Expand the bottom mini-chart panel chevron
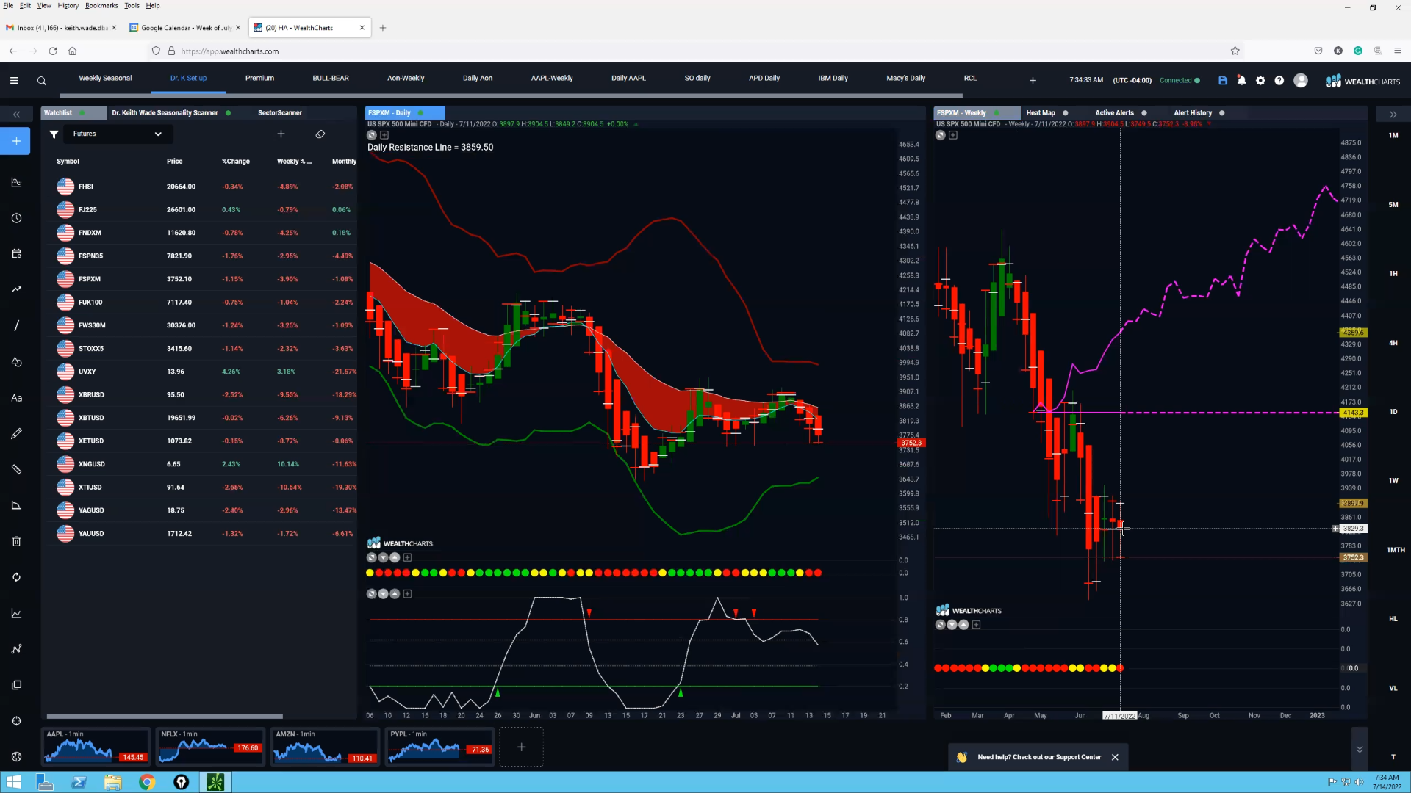This screenshot has width=1411, height=793. [1360, 749]
